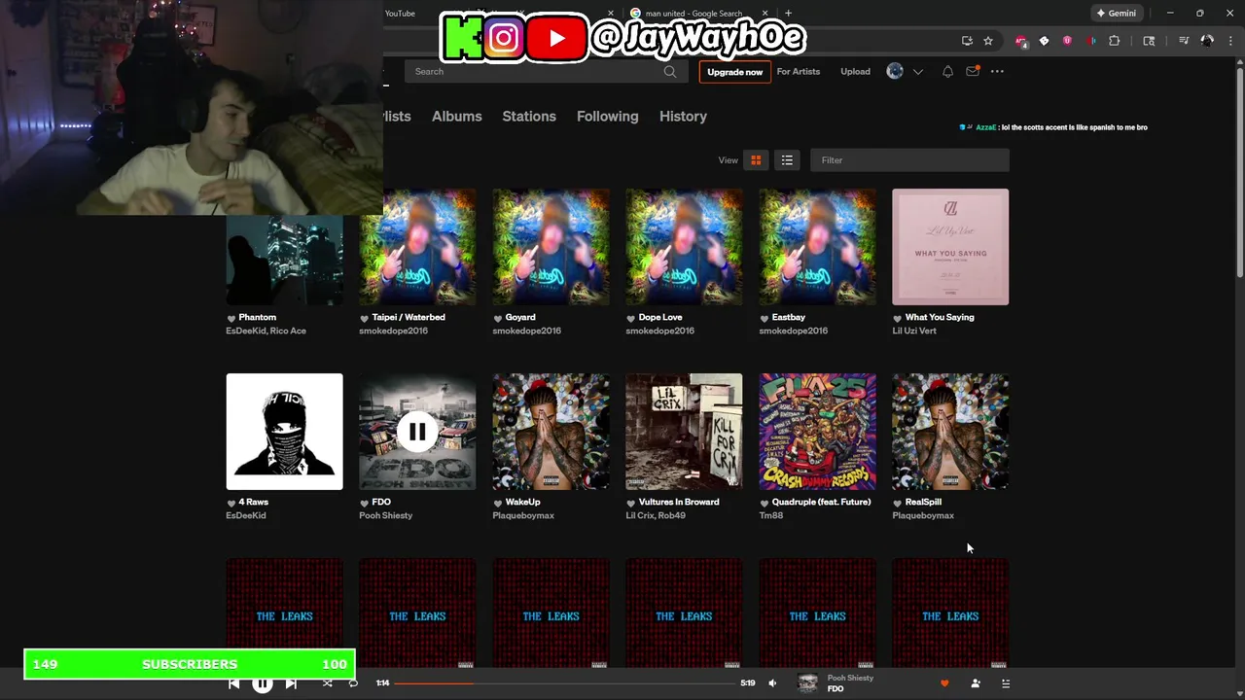Viewport: 1245px width, 700px height.
Task: Open Chrome profile avatar
Action: coord(1207,41)
